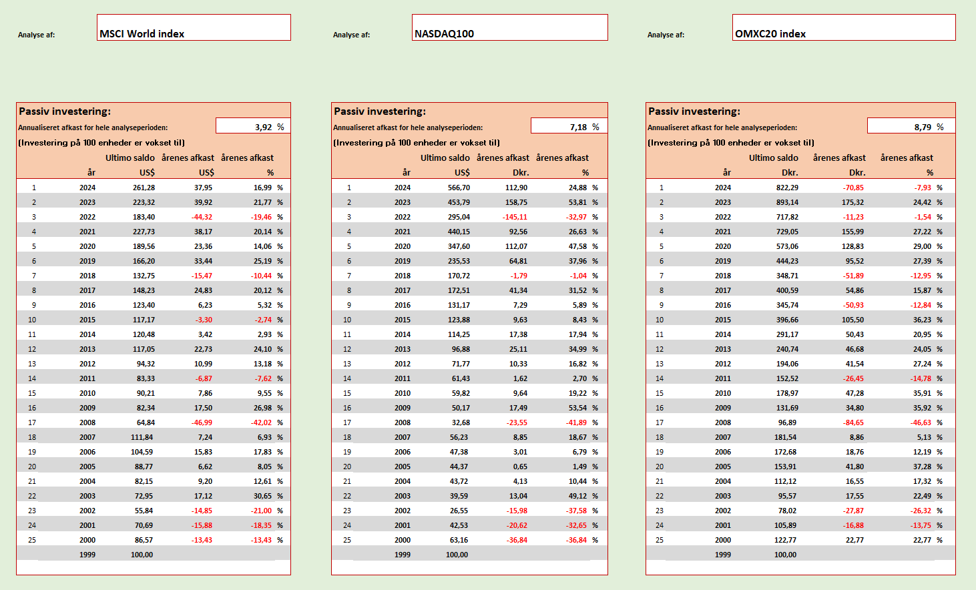Select MSCI 2022 return -19,46
Viewport: 976px width, 590px height.
261,217
